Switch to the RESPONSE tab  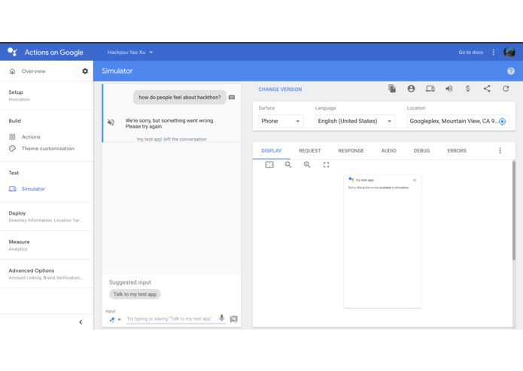point(351,151)
